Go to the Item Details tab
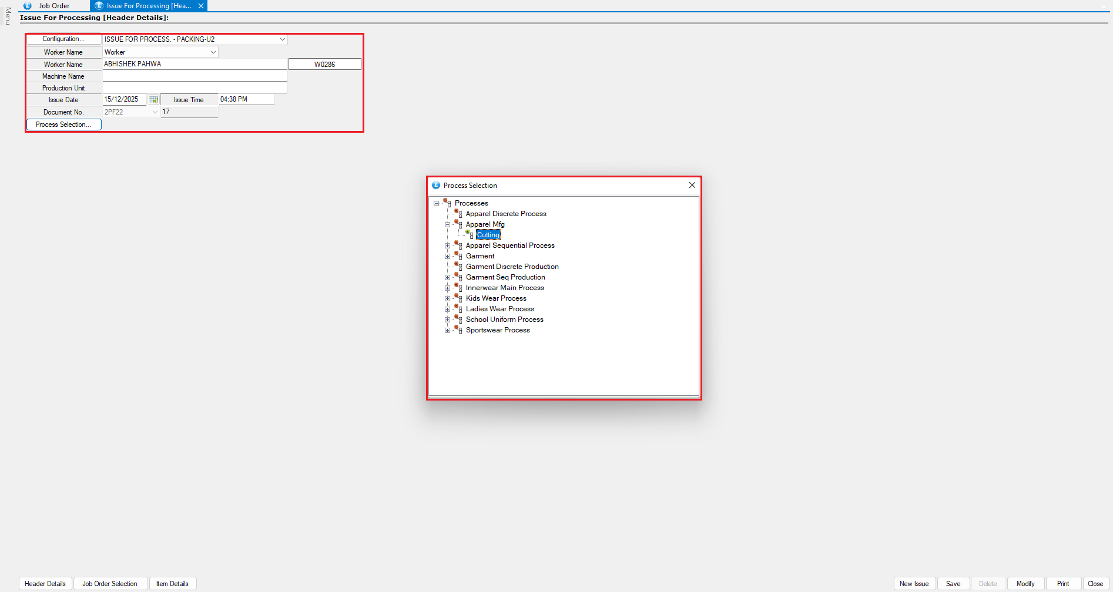 tap(172, 584)
